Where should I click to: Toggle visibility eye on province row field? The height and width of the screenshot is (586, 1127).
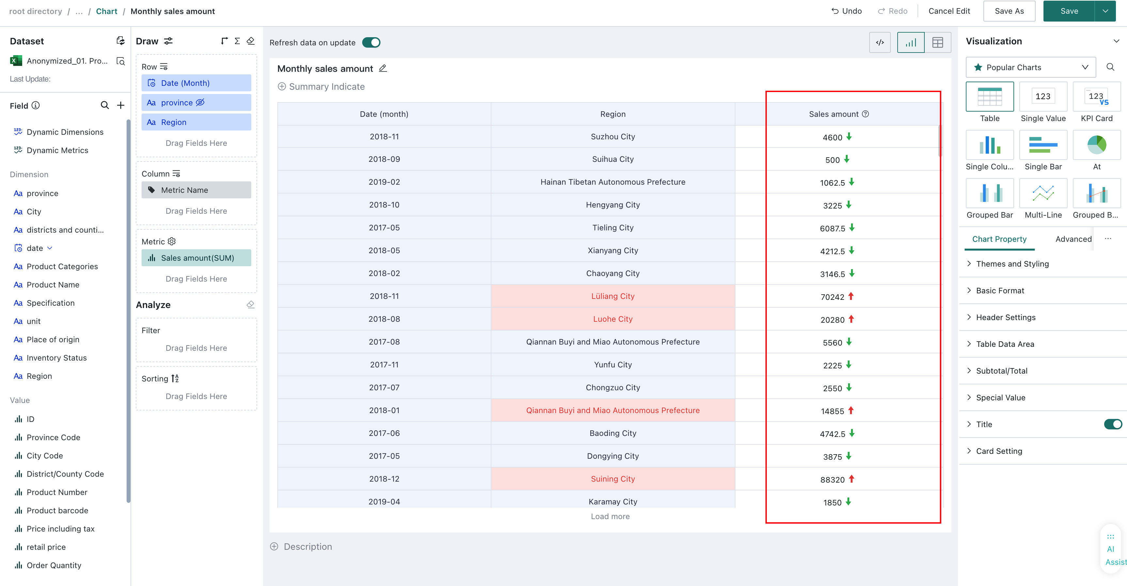point(200,102)
